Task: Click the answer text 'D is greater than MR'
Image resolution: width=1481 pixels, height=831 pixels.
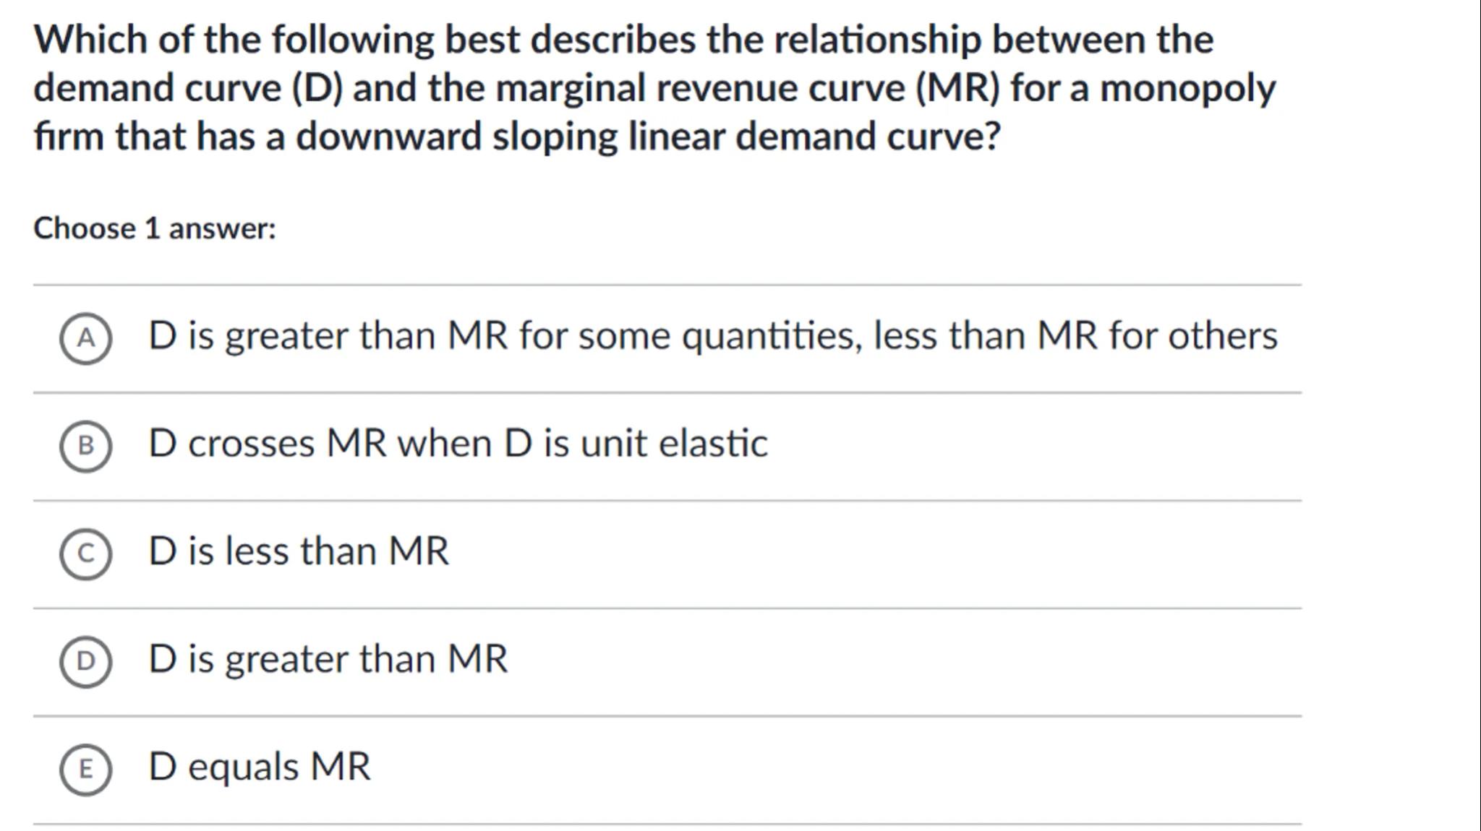Action: [328, 658]
